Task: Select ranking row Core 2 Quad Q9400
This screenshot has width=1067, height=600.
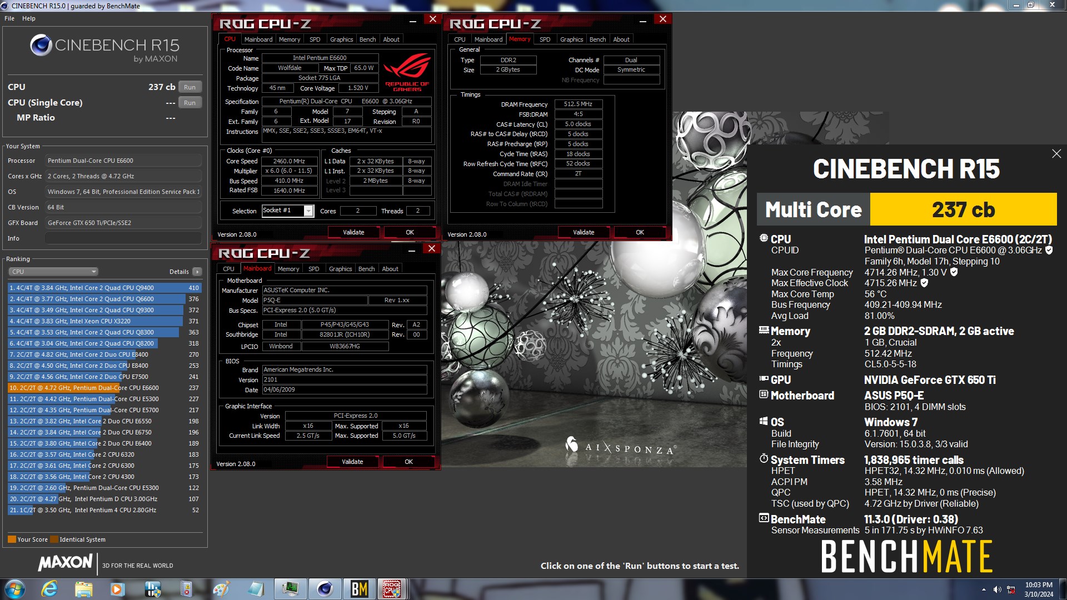Action: [104, 288]
